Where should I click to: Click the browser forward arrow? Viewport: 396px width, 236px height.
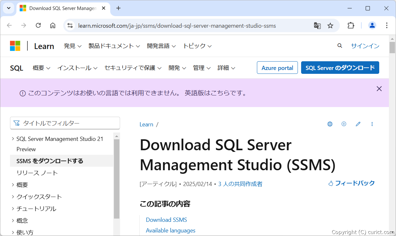(24, 25)
